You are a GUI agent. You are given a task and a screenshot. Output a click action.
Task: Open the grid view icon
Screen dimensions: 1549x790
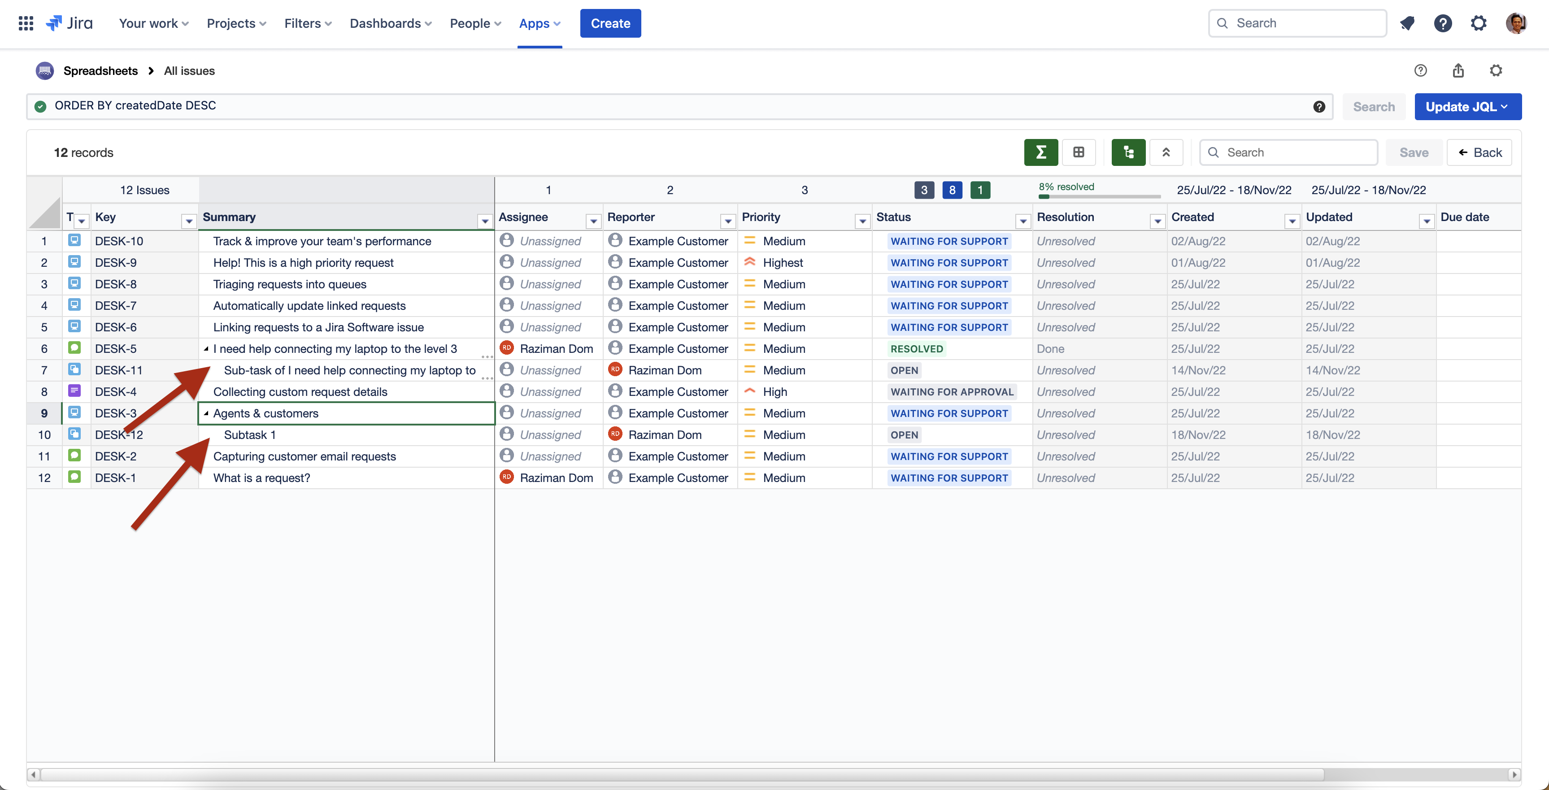(x=1079, y=152)
